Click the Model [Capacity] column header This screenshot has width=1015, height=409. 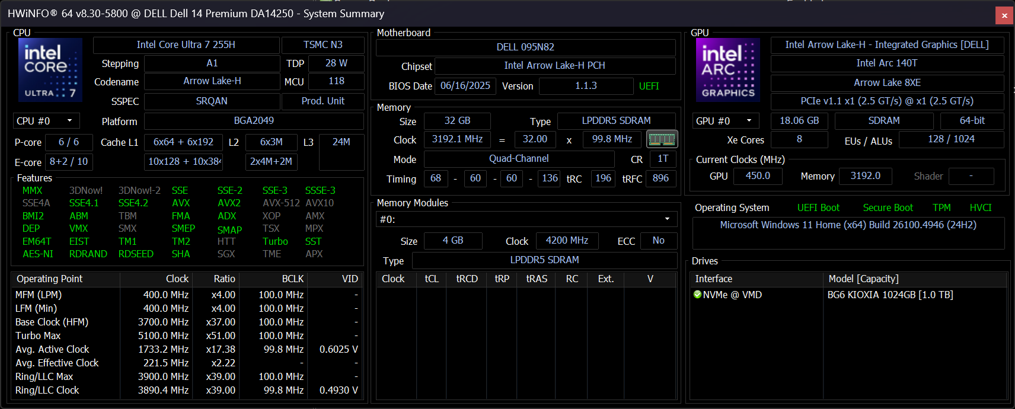(x=915, y=279)
